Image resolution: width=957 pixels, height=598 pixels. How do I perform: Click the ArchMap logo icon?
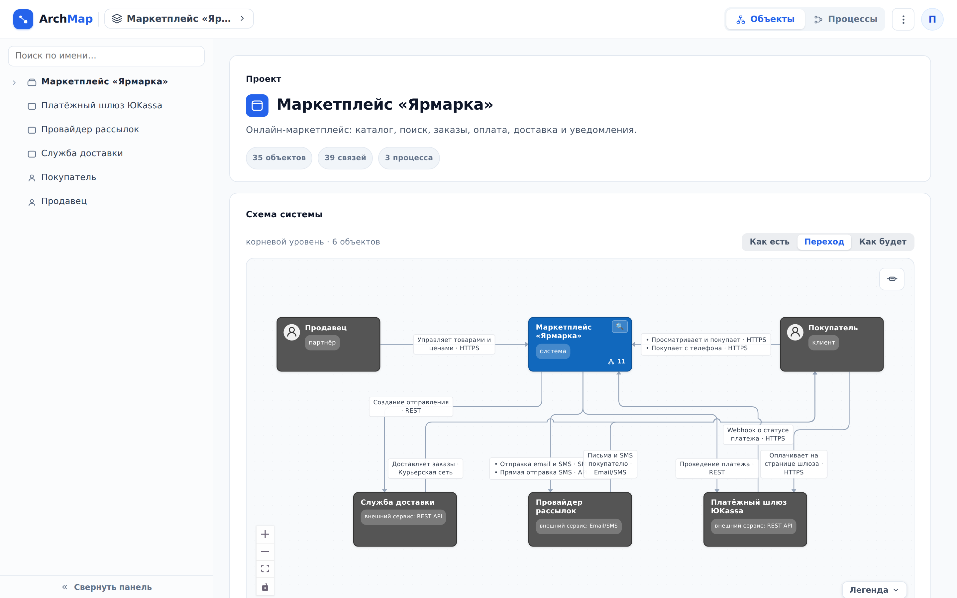(23, 19)
